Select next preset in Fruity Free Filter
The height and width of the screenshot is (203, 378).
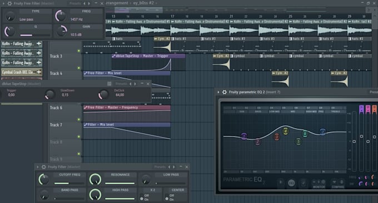coord(89,3)
